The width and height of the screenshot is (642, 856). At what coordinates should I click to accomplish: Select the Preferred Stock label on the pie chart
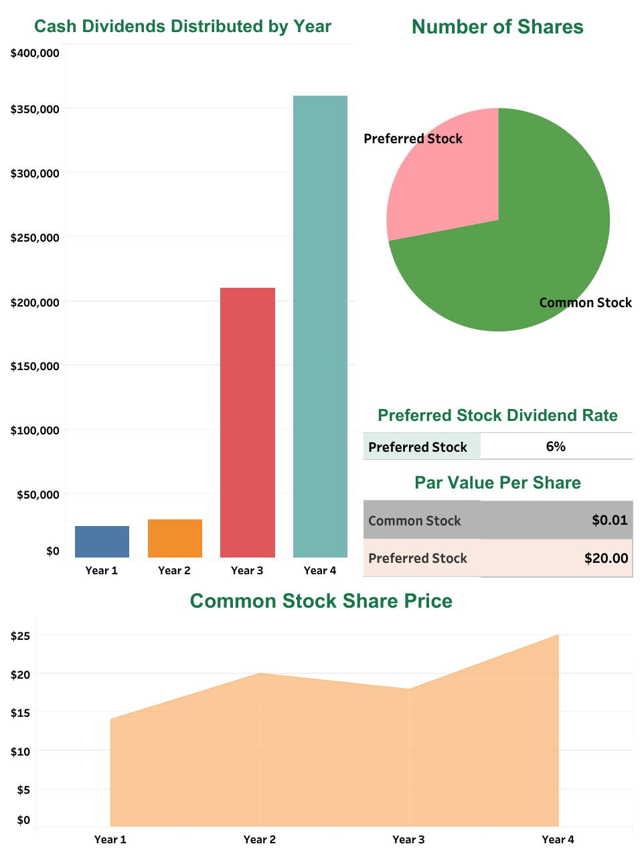413,139
